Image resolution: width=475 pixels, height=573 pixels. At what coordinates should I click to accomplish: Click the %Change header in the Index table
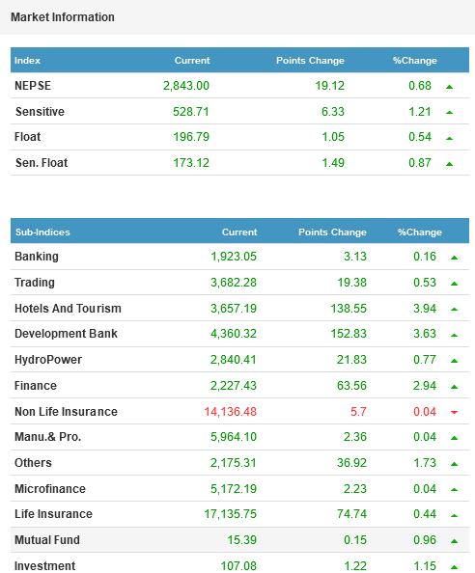(415, 61)
